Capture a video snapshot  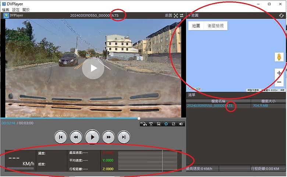pos(159,124)
